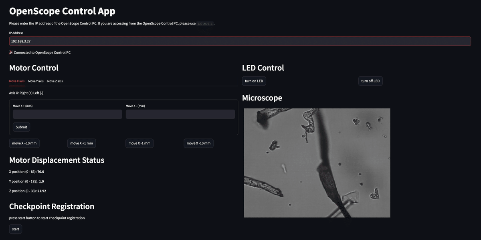The width and height of the screenshot is (481, 240).
Task: Click the Y position readout
Action: [x=26, y=181]
